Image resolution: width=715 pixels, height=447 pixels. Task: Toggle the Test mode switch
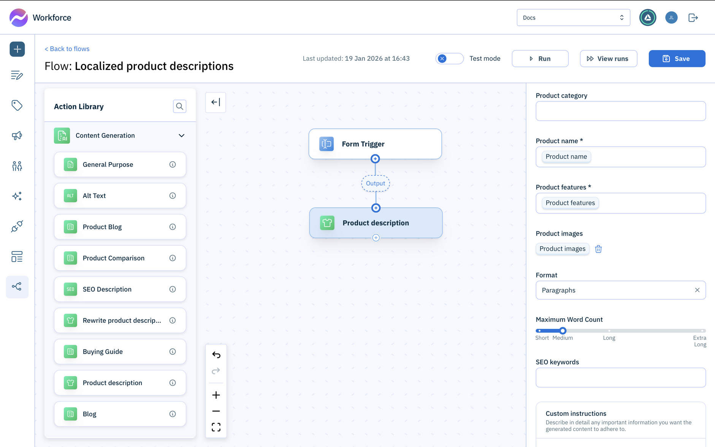(449, 58)
